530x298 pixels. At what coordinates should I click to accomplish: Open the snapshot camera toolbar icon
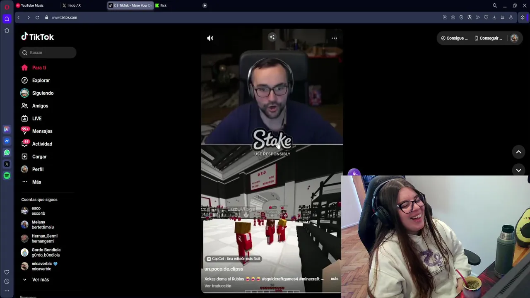[x=453, y=17]
